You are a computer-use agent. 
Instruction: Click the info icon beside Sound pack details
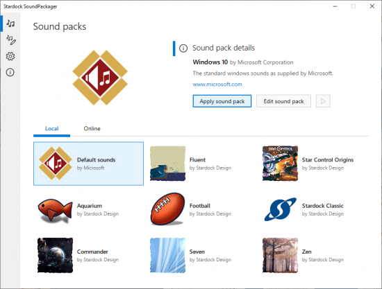coord(183,49)
